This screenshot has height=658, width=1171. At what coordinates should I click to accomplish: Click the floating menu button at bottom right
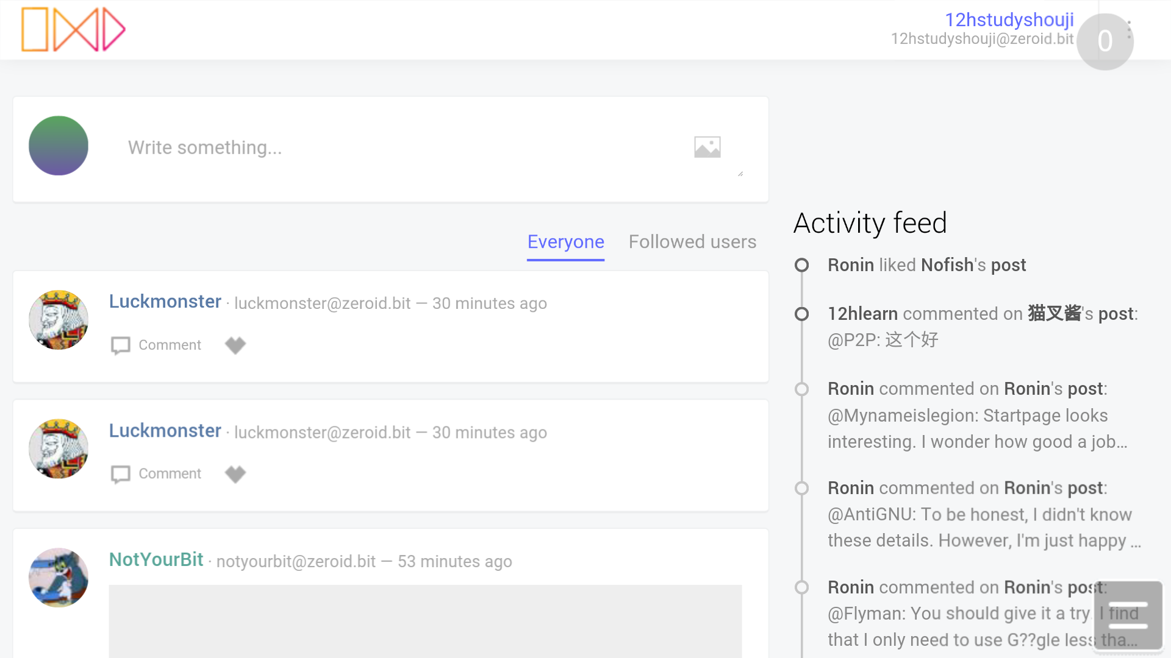click(1128, 615)
